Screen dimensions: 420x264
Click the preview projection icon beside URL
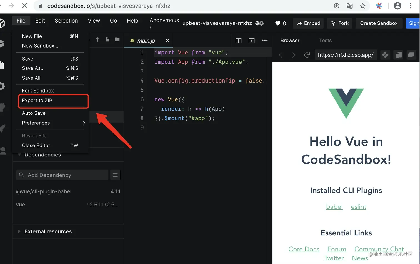(385, 55)
